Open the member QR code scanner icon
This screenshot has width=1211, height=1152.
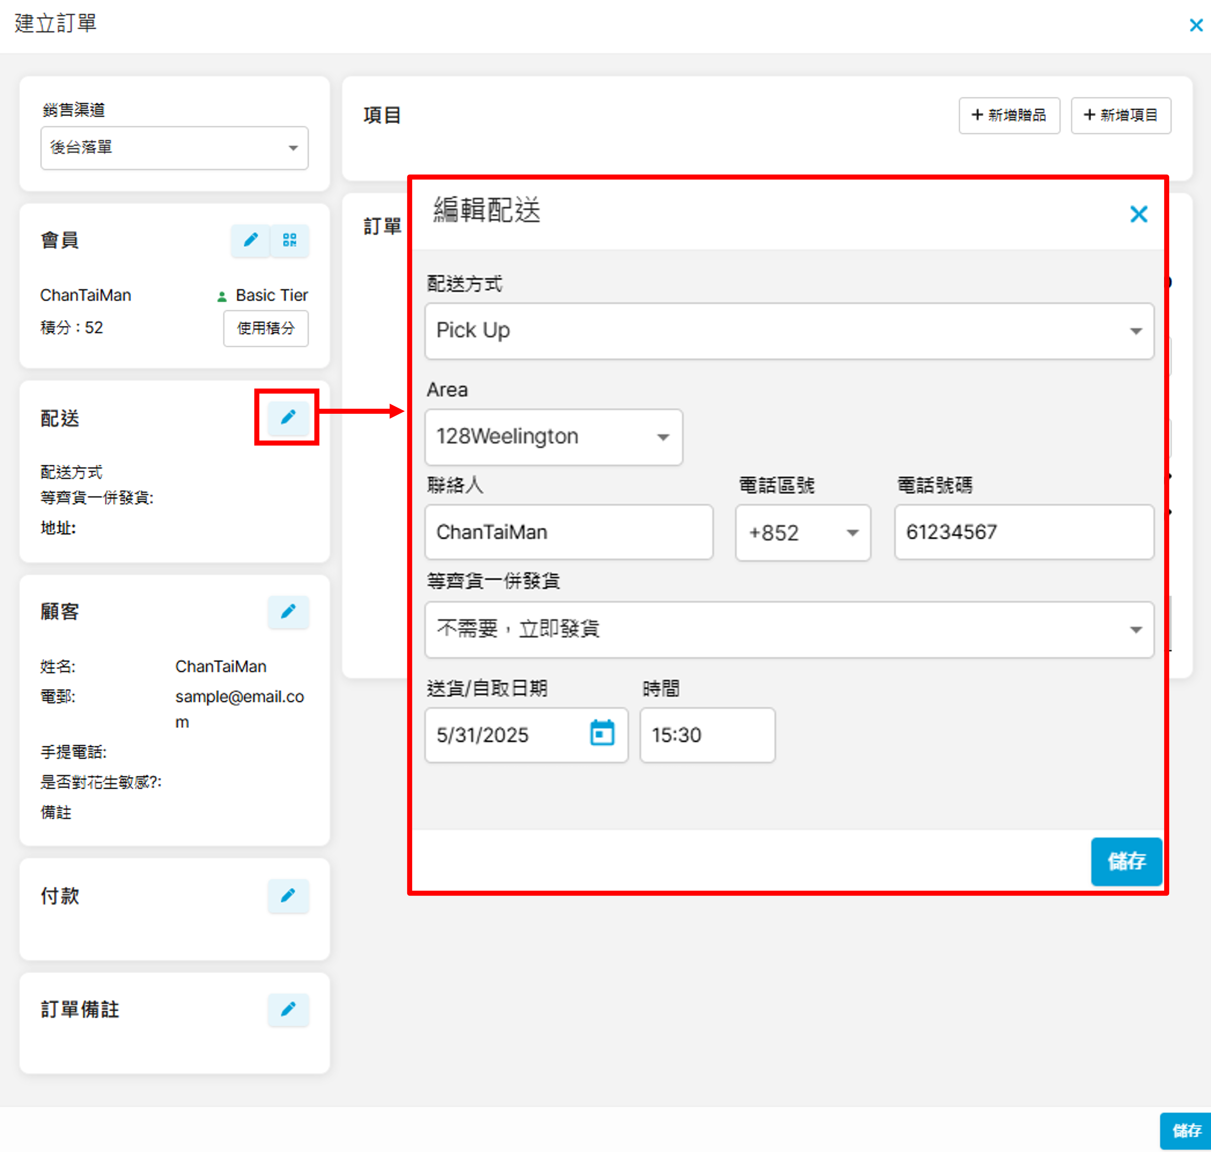289,240
